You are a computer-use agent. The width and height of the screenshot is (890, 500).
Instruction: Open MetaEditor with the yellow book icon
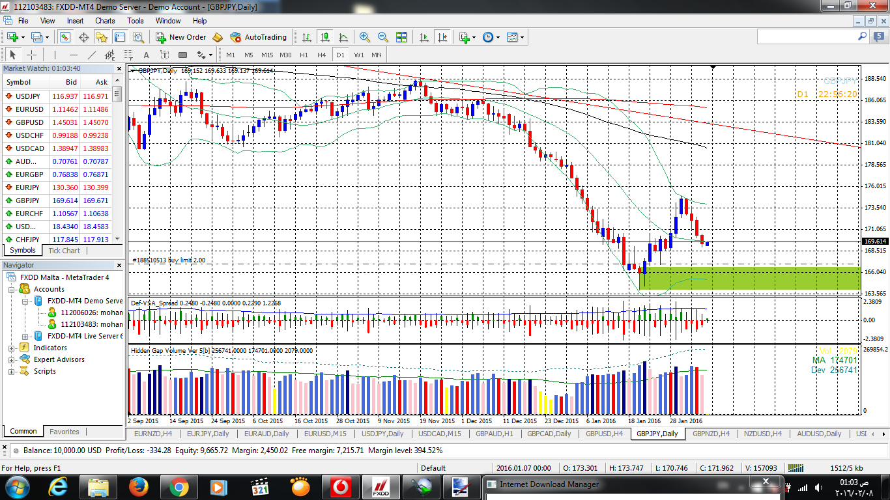point(218,37)
